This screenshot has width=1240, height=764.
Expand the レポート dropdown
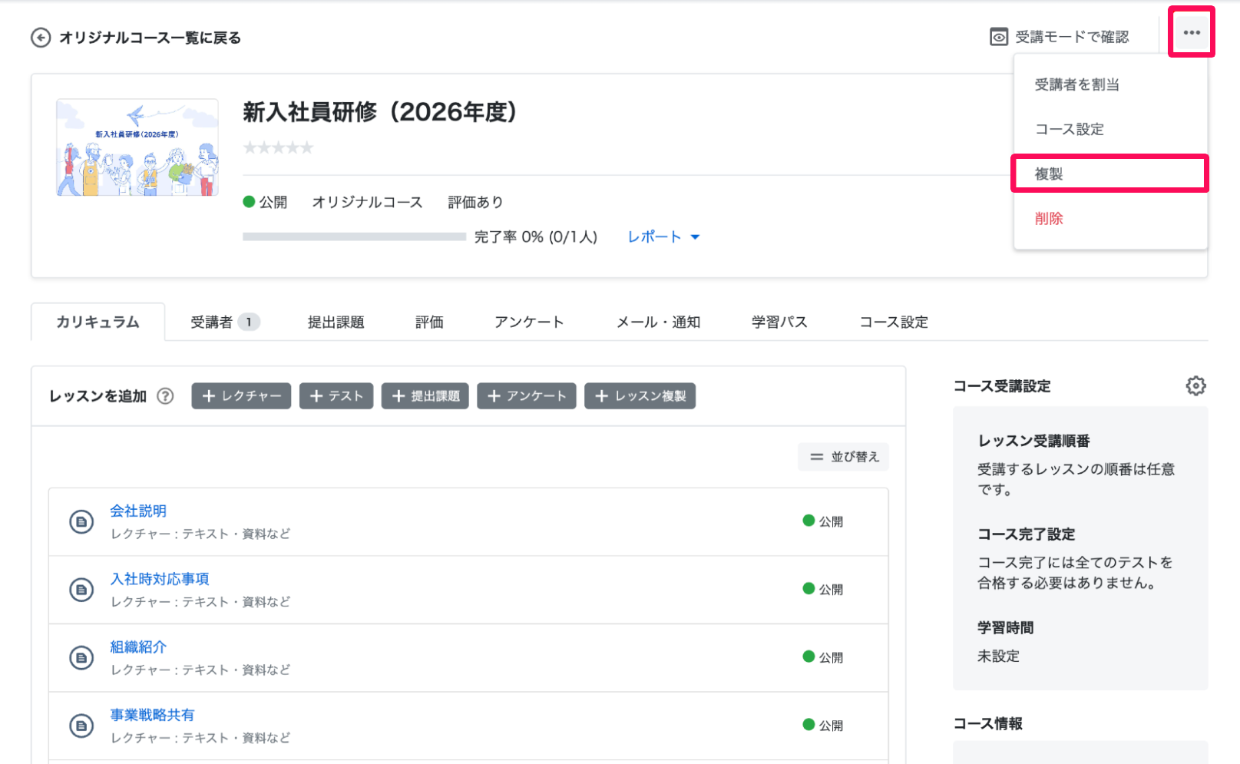(x=663, y=237)
